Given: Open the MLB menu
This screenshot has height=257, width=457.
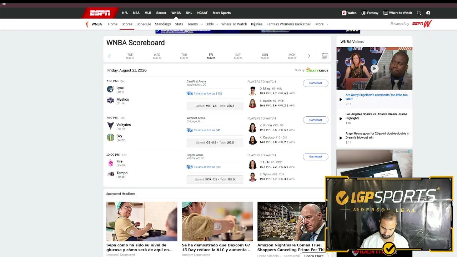Looking at the screenshot, I should click(x=148, y=13).
